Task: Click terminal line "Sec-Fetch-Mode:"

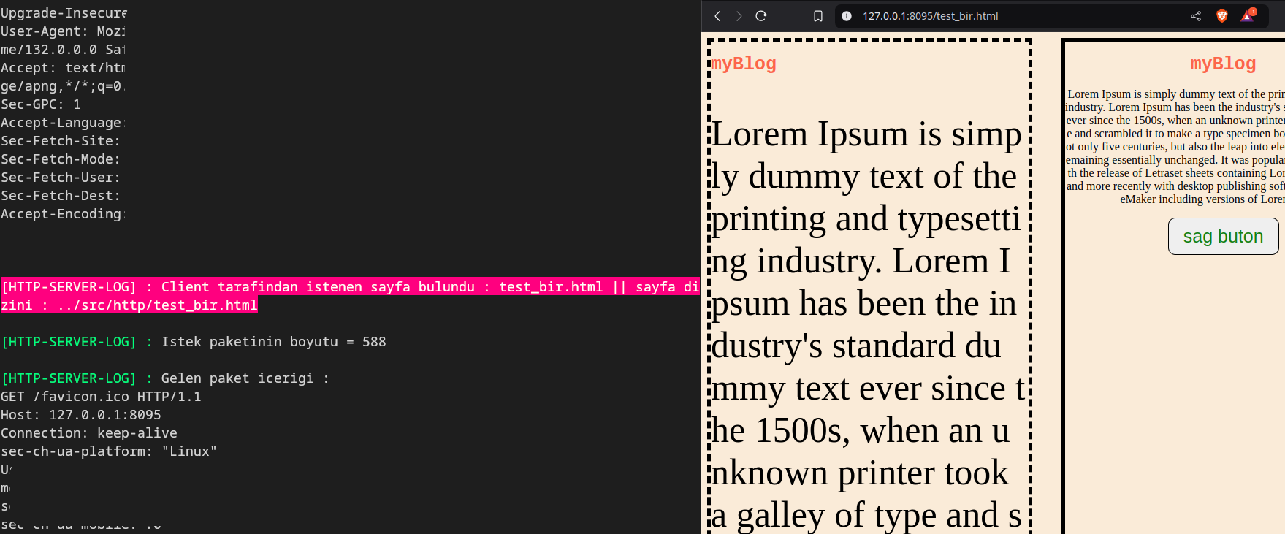Action: point(61,159)
